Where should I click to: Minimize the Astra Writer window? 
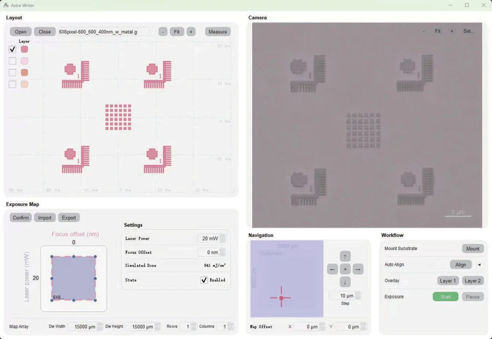click(451, 5)
